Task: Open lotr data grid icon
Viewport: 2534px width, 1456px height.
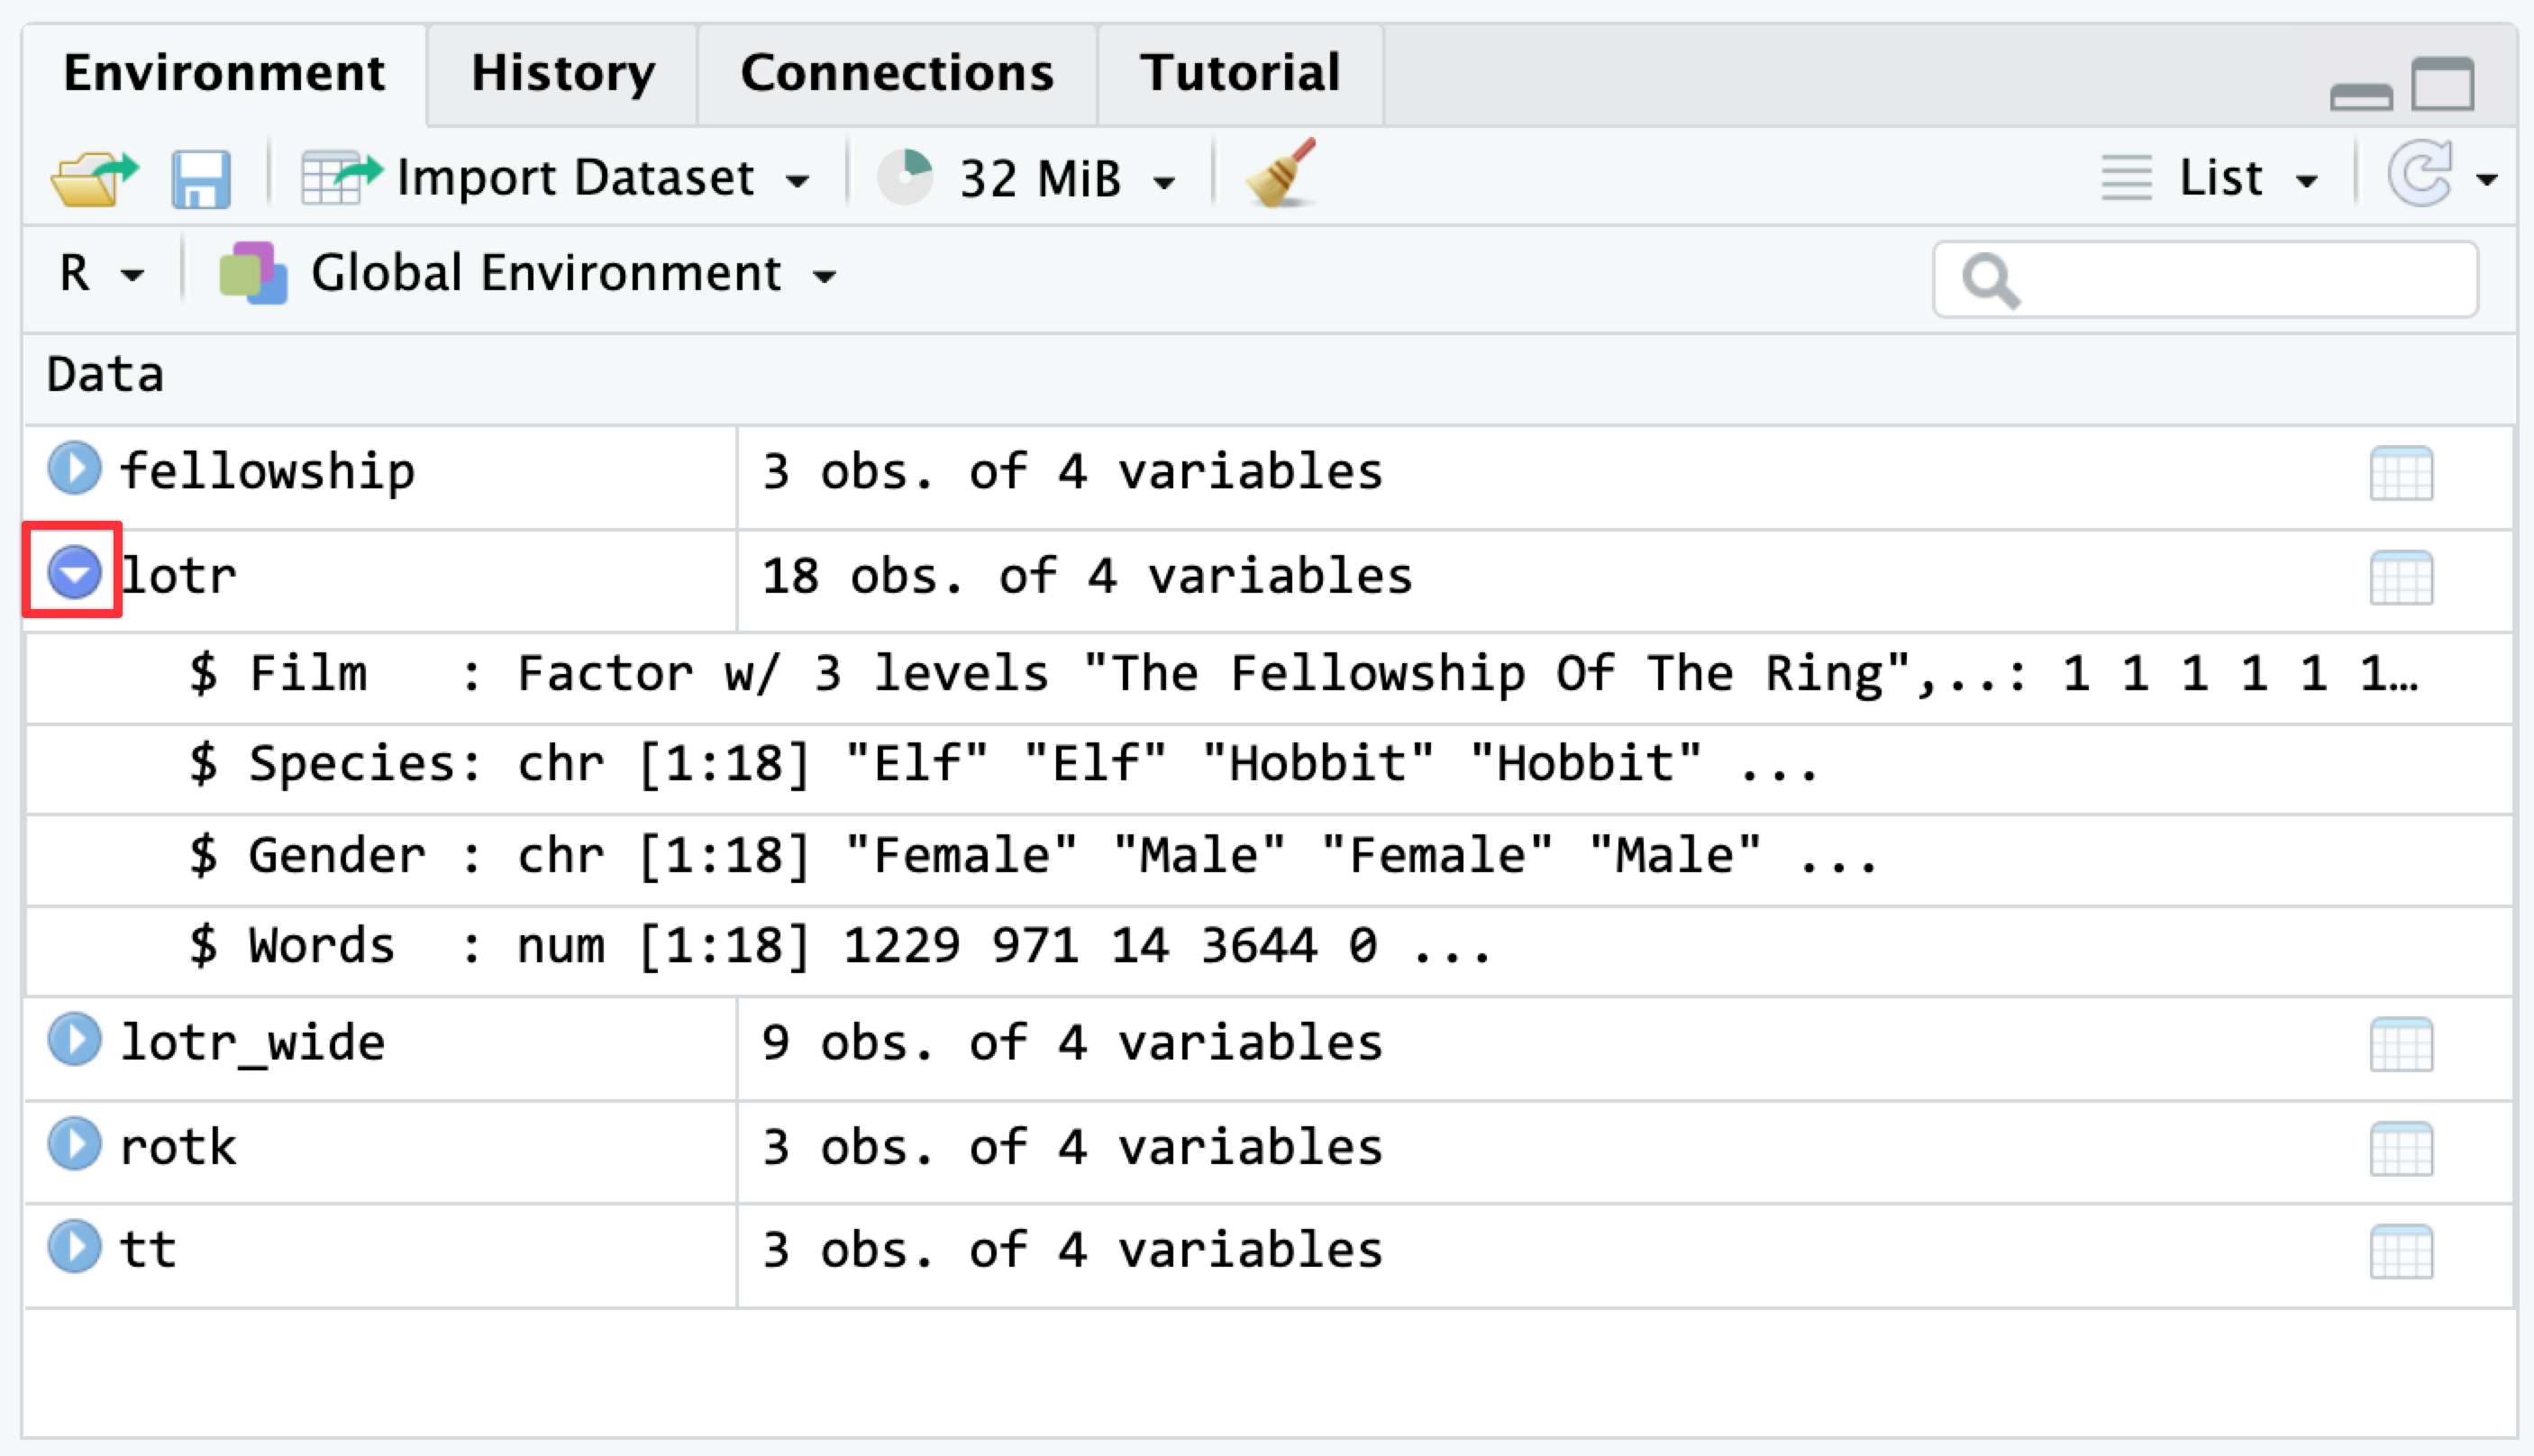Action: click(2401, 577)
